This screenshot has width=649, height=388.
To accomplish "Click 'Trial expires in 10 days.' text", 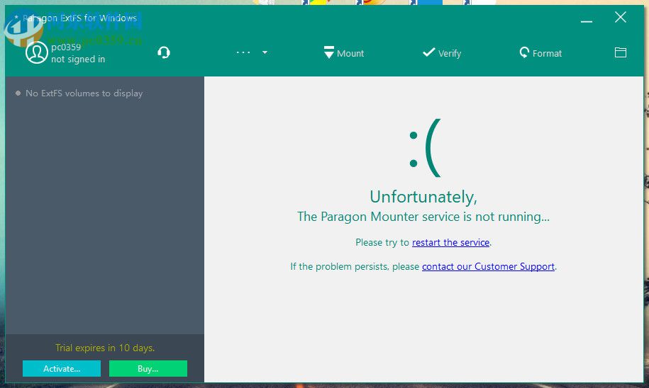I will [105, 348].
